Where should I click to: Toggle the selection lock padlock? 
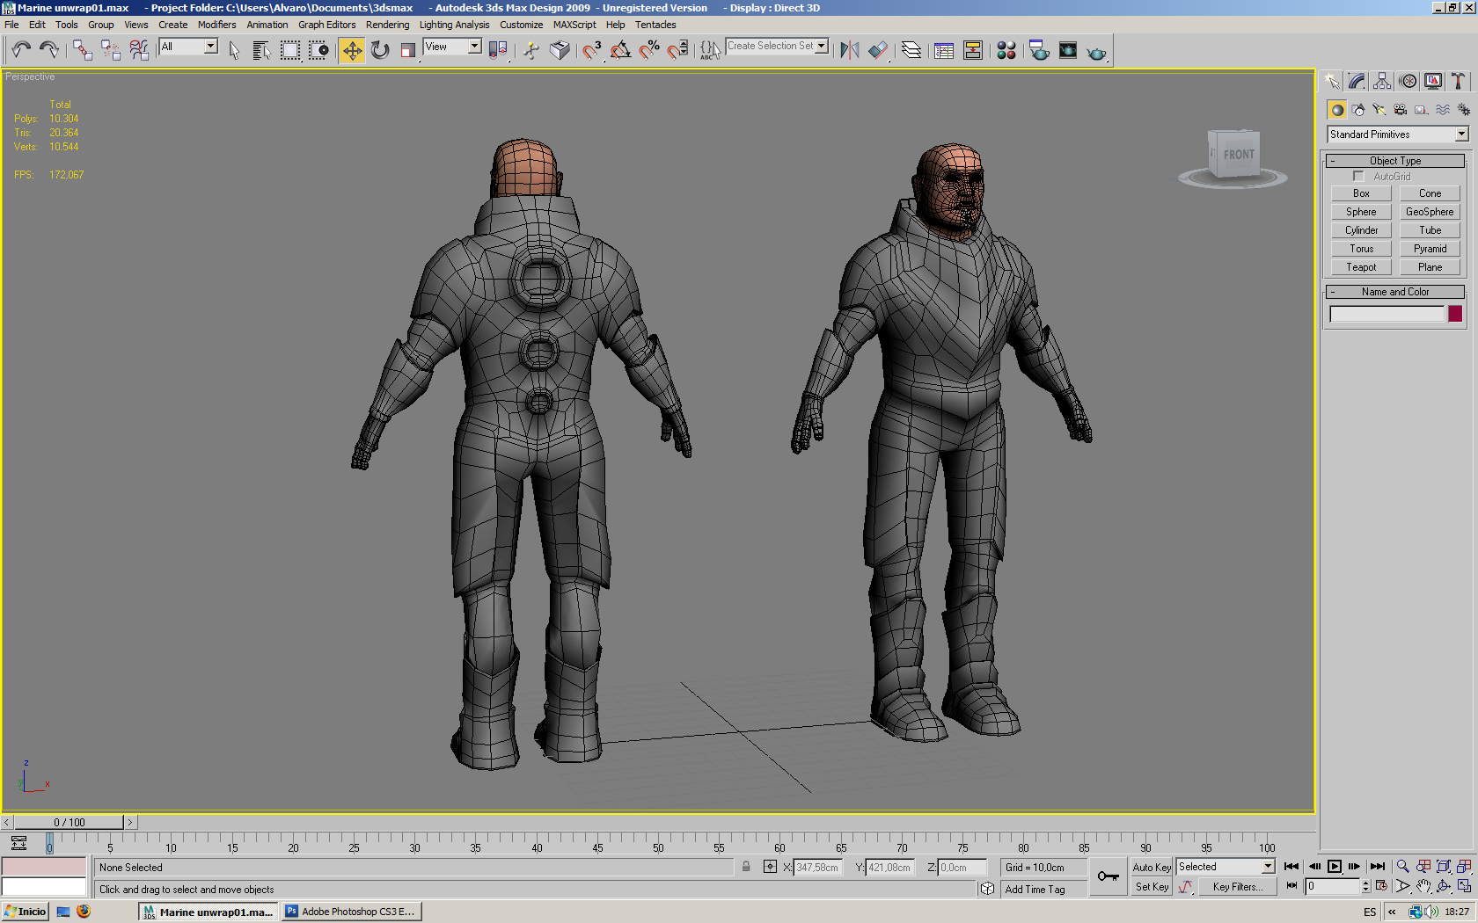click(746, 867)
